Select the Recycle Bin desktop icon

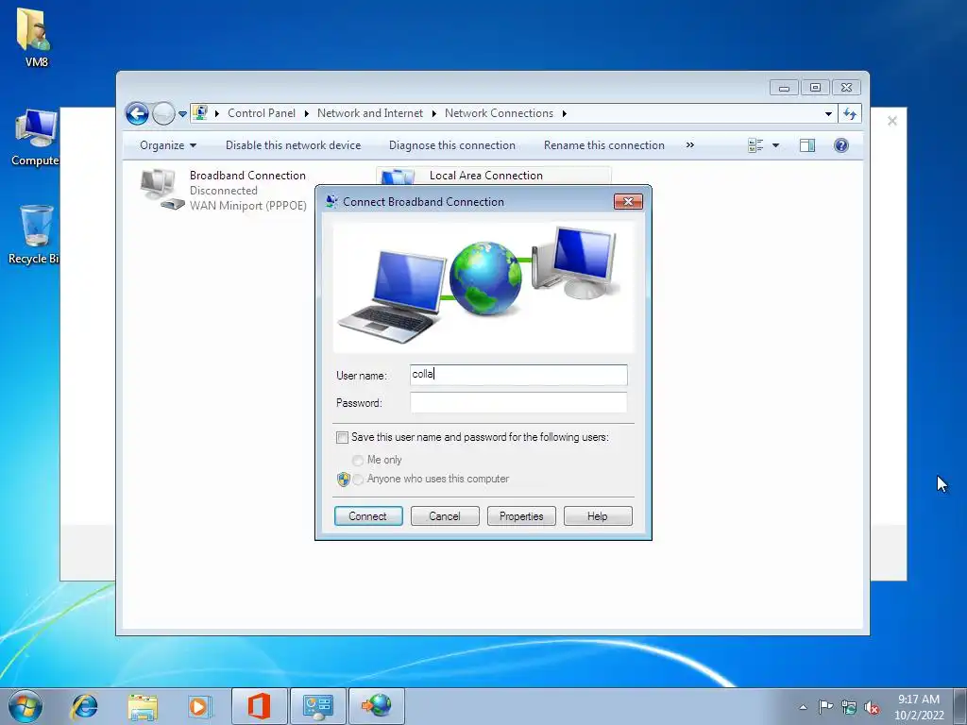[35, 234]
